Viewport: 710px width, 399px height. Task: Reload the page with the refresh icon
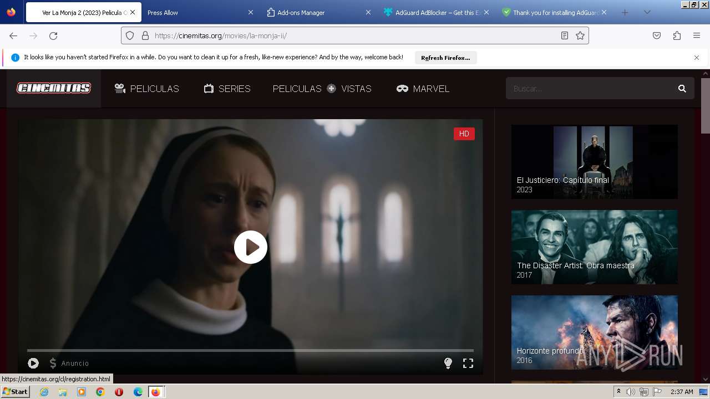tap(53, 35)
